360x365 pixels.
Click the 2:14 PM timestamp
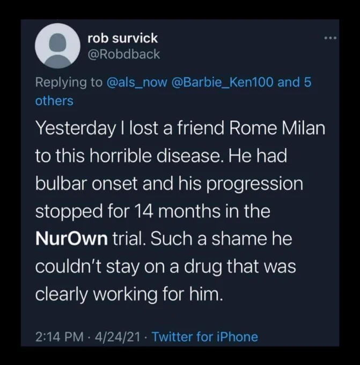click(x=60, y=337)
